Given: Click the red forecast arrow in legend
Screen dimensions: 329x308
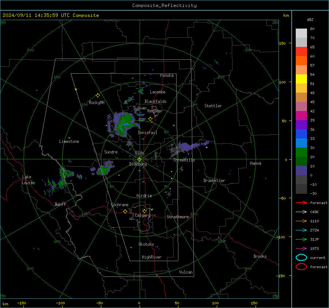Looking at the screenshot, I should click(301, 203).
